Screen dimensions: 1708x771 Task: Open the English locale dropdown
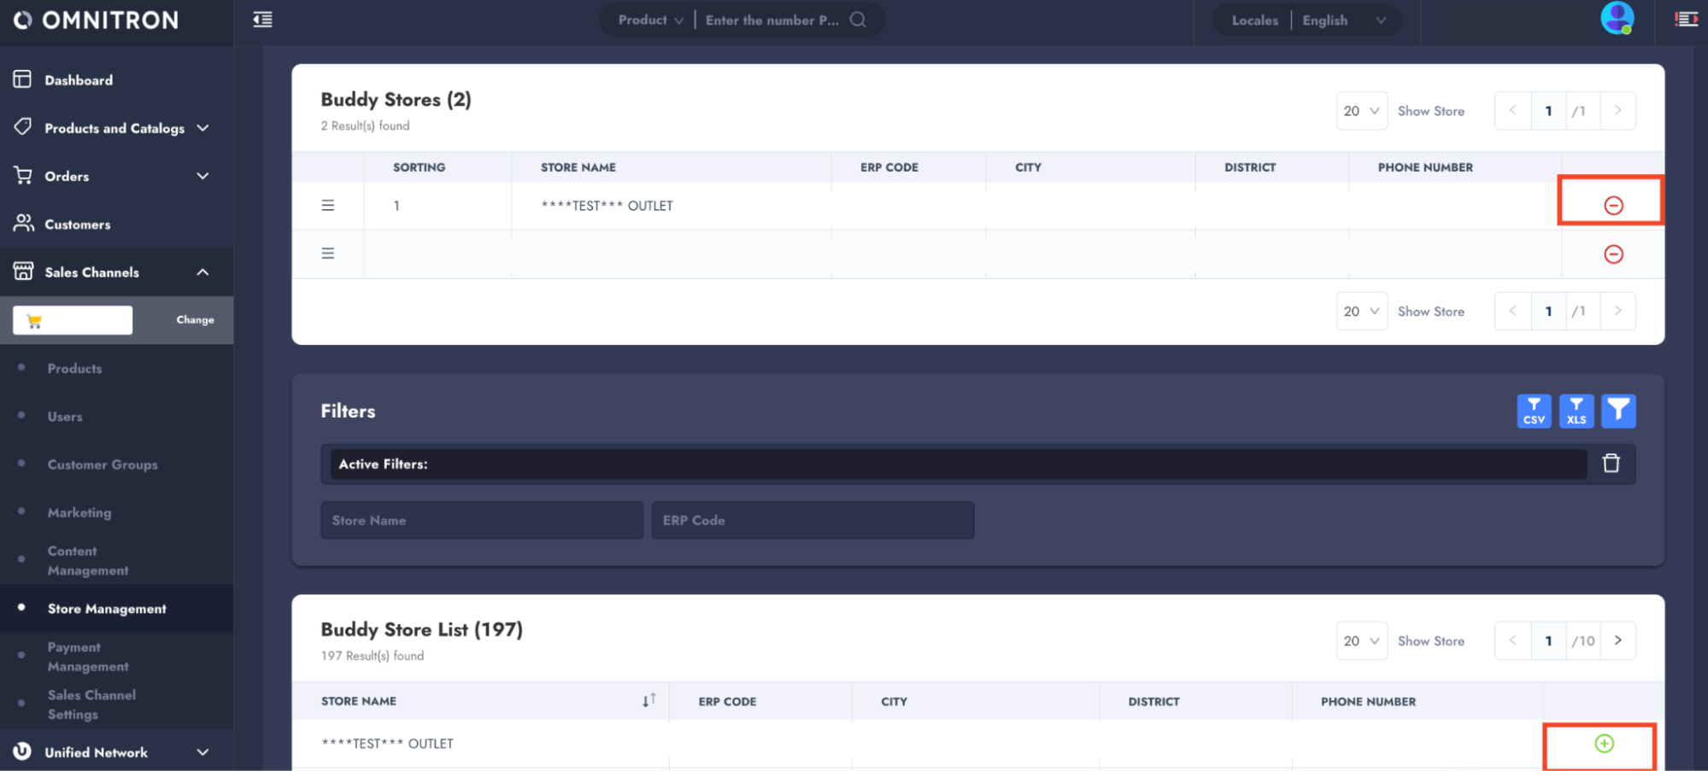(x=1342, y=20)
